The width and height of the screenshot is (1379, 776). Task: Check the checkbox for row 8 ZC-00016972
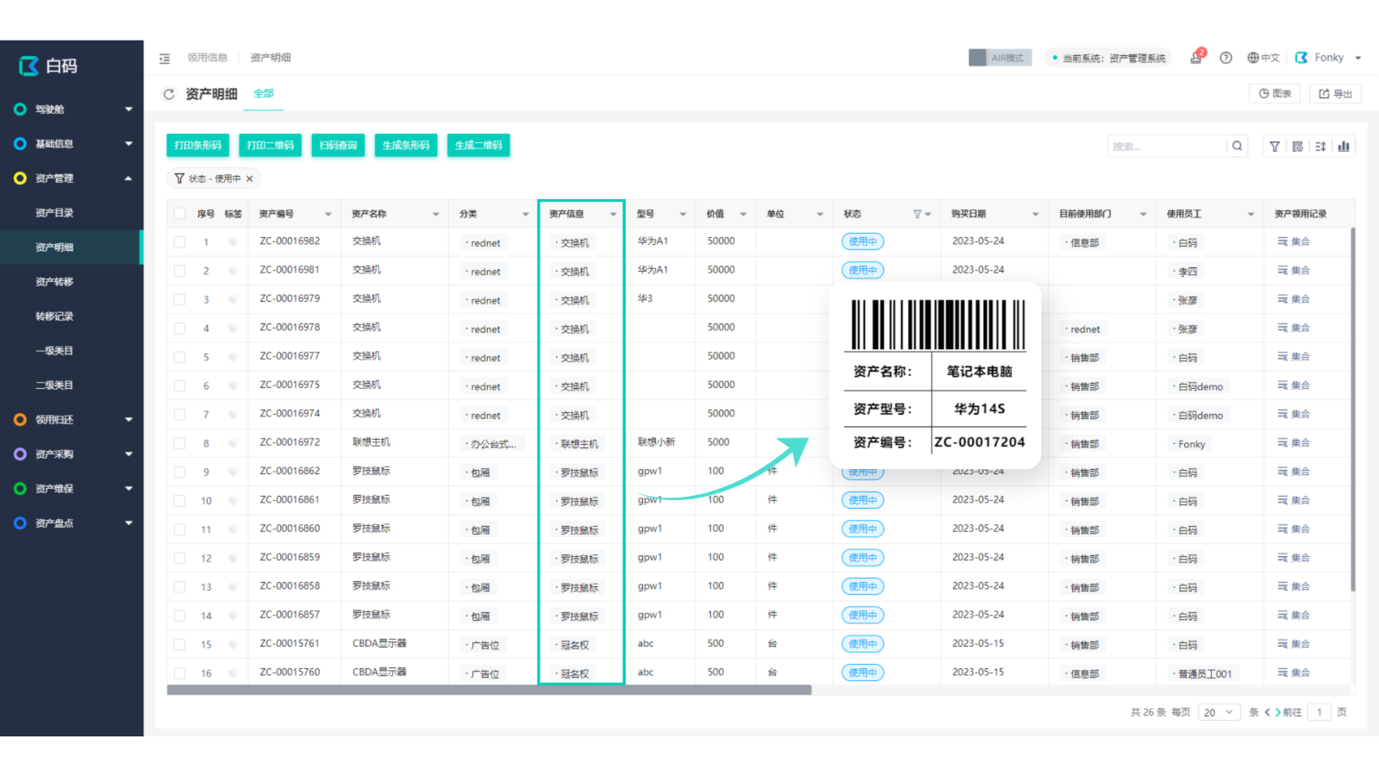click(x=179, y=443)
